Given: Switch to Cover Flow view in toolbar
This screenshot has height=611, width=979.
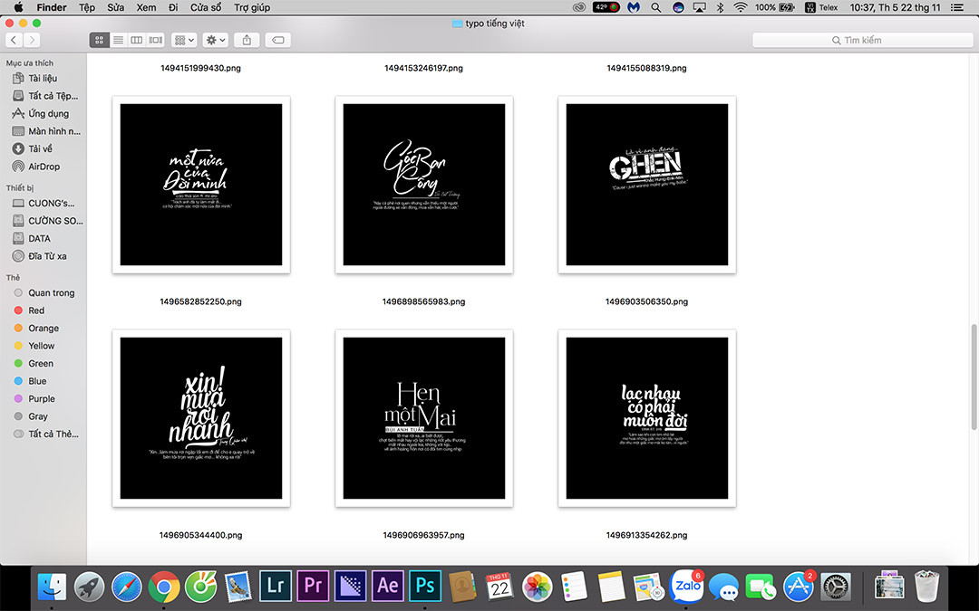Looking at the screenshot, I should (x=156, y=40).
